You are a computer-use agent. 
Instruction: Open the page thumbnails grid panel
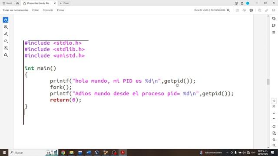click(274, 32)
